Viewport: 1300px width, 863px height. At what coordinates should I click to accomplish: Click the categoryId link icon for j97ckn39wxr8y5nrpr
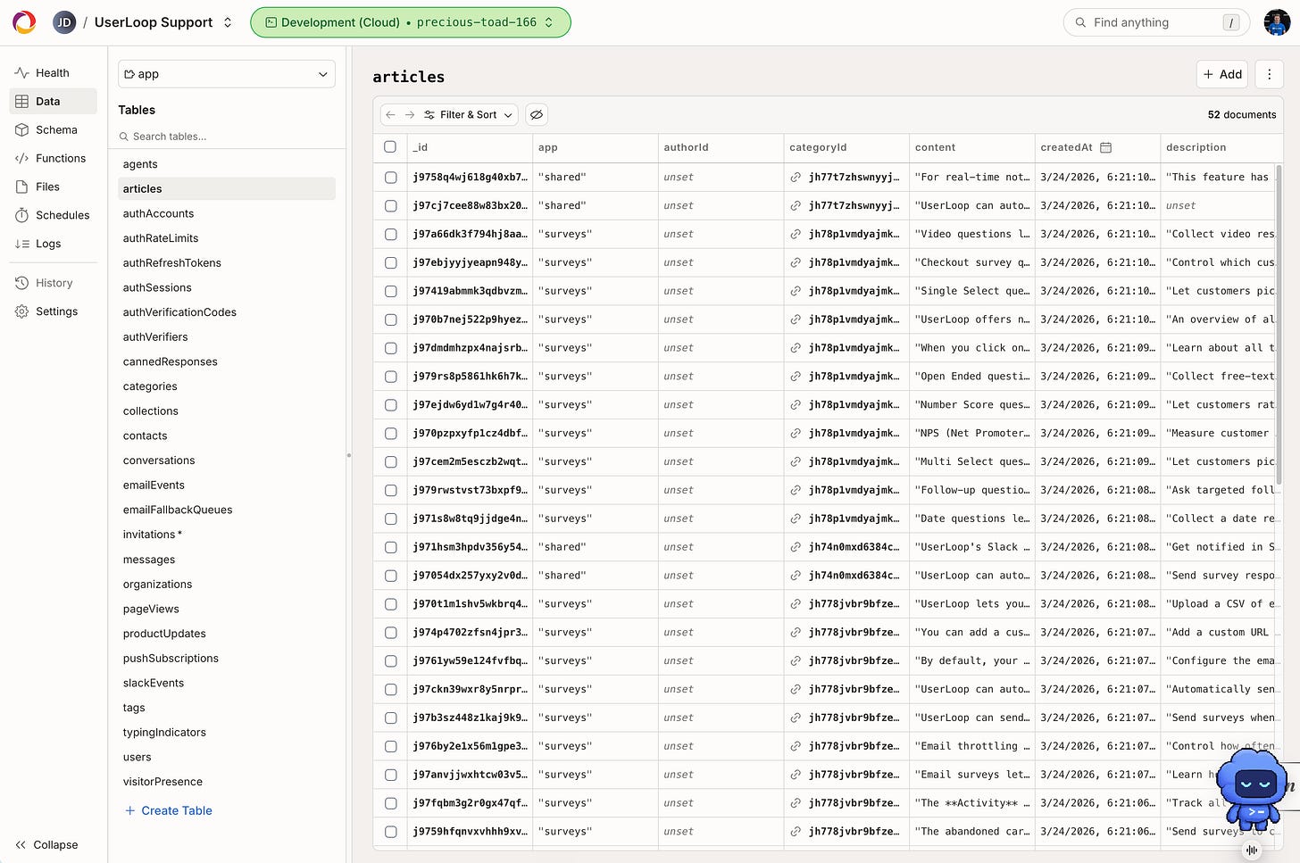[x=795, y=690]
